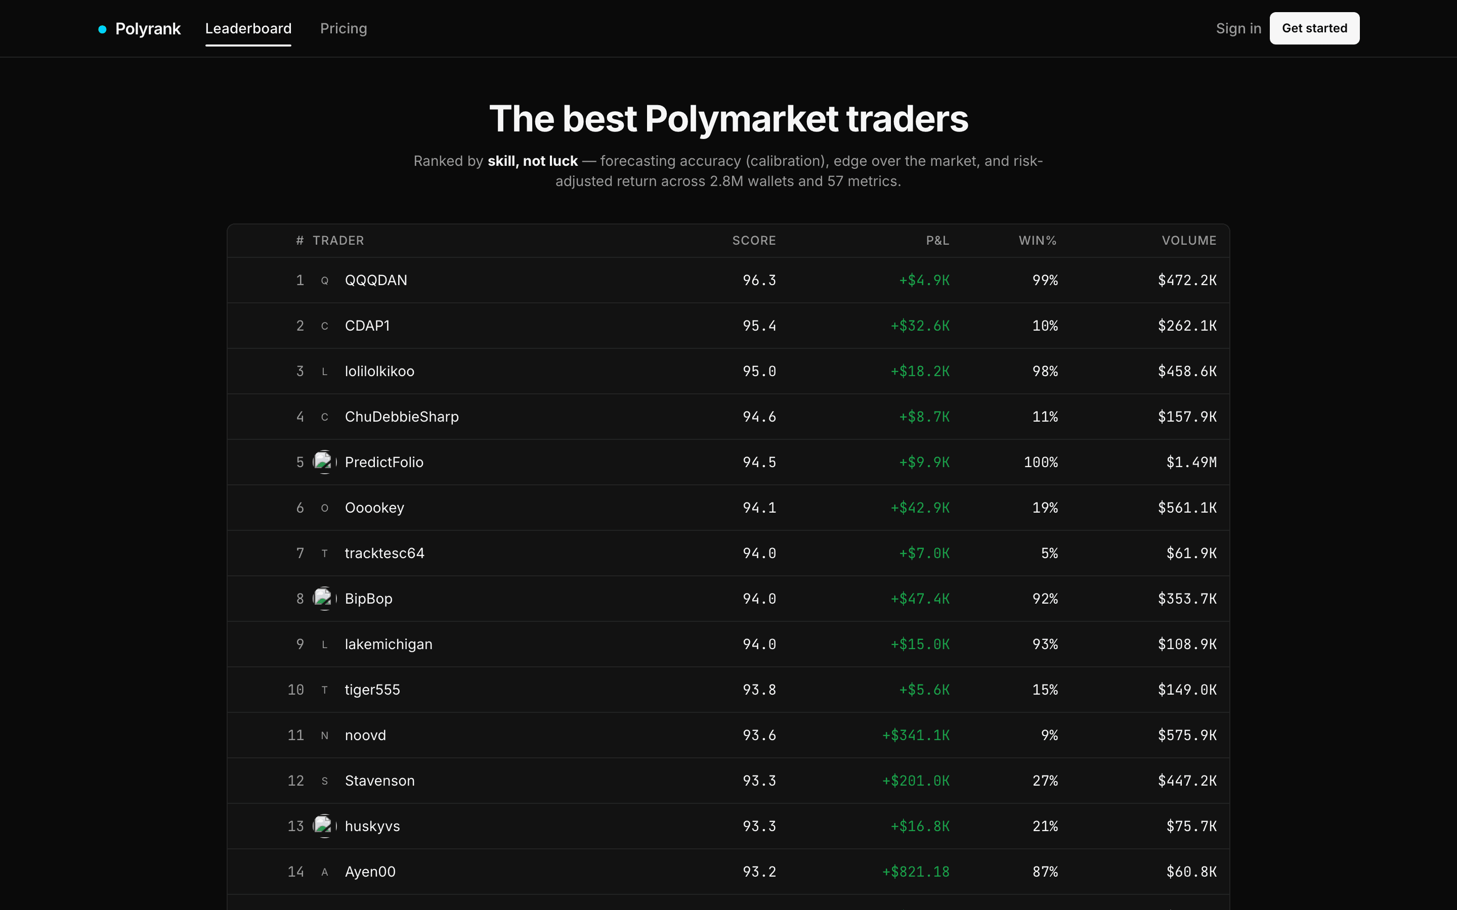Viewport: 1457px width, 910px height.
Task: Open trader CDAP1's profile
Action: (x=367, y=326)
